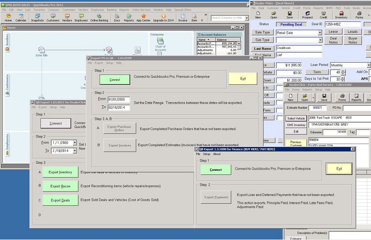
Task: Open Help menu in DealerClick Parts And Service
Action: 328,89
